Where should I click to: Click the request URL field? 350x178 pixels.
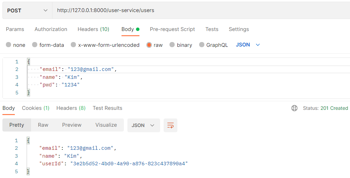coord(201,10)
